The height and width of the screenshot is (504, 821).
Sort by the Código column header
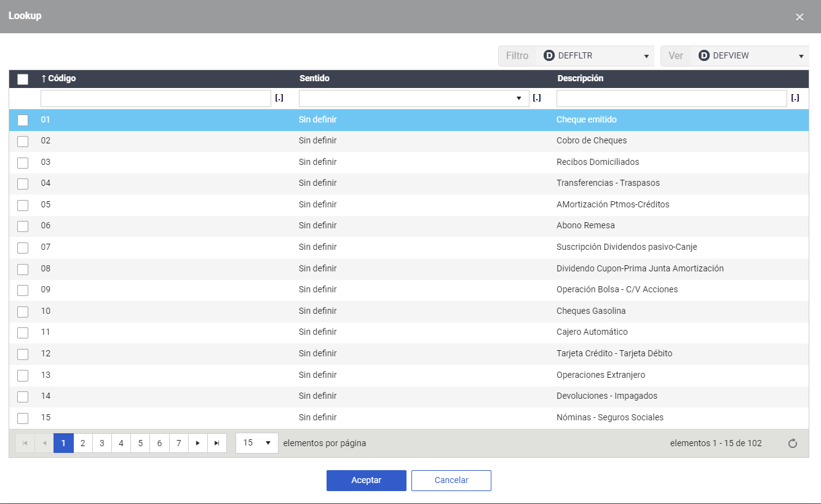[x=58, y=79]
